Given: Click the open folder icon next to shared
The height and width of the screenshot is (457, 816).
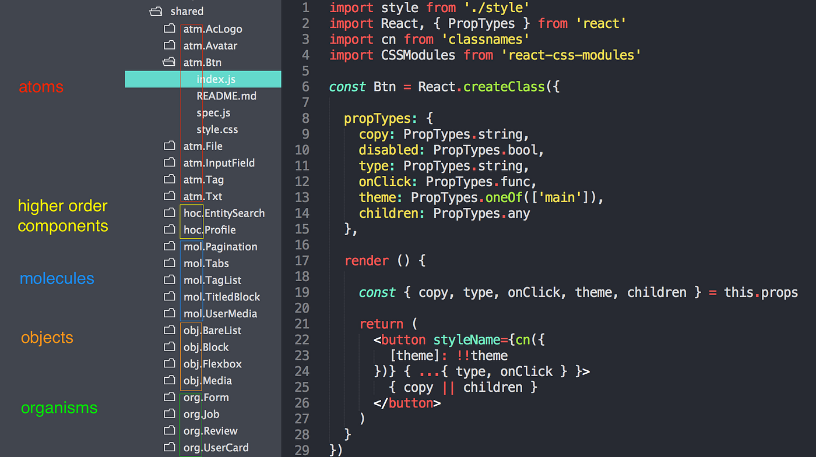Looking at the screenshot, I should pos(156,10).
